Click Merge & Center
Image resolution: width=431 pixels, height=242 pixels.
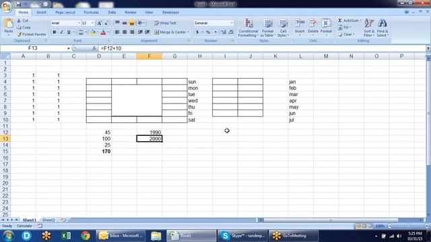pyautogui.click(x=170, y=32)
